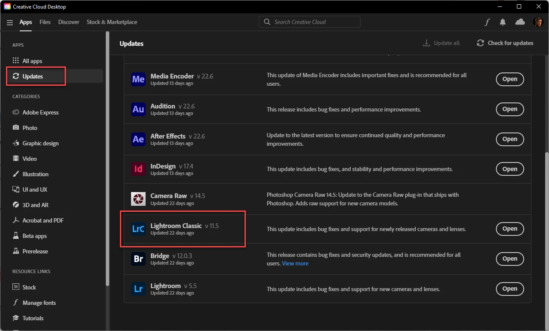Click the InDesign app icon
Viewport: 549px width, 331px height.
click(x=138, y=169)
